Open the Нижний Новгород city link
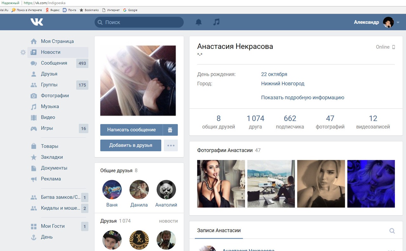The image size is (406, 251). (x=283, y=84)
